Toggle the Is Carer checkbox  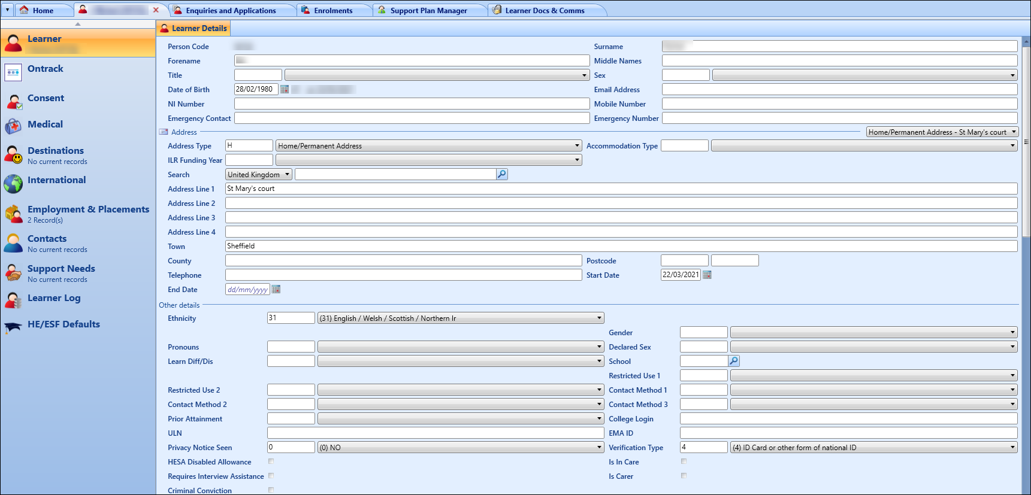pos(684,476)
